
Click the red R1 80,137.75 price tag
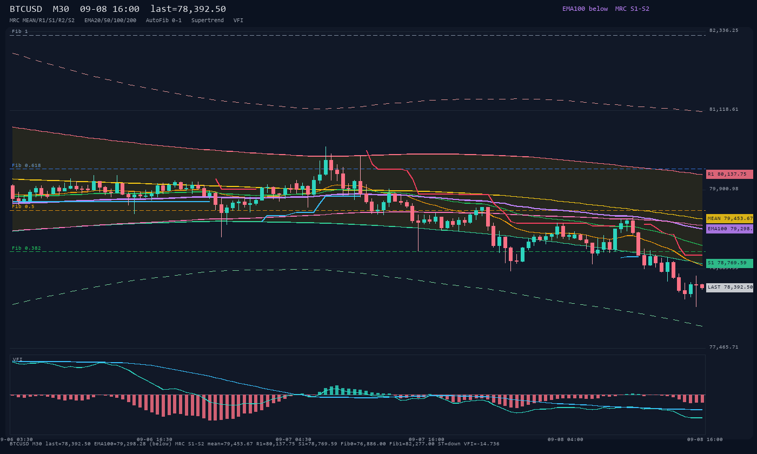[729, 174]
